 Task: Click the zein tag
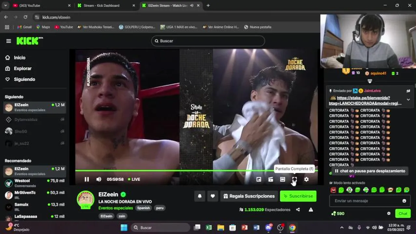[x=121, y=216]
